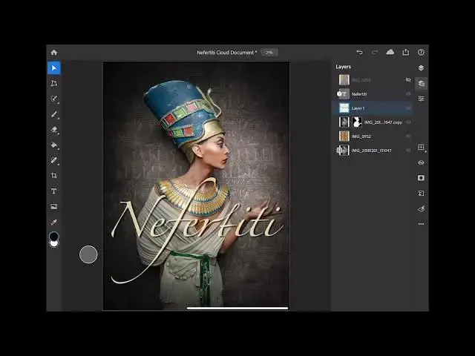Add a layer mask
Image resolution: width=475 pixels, height=356 pixels.
tap(421, 178)
